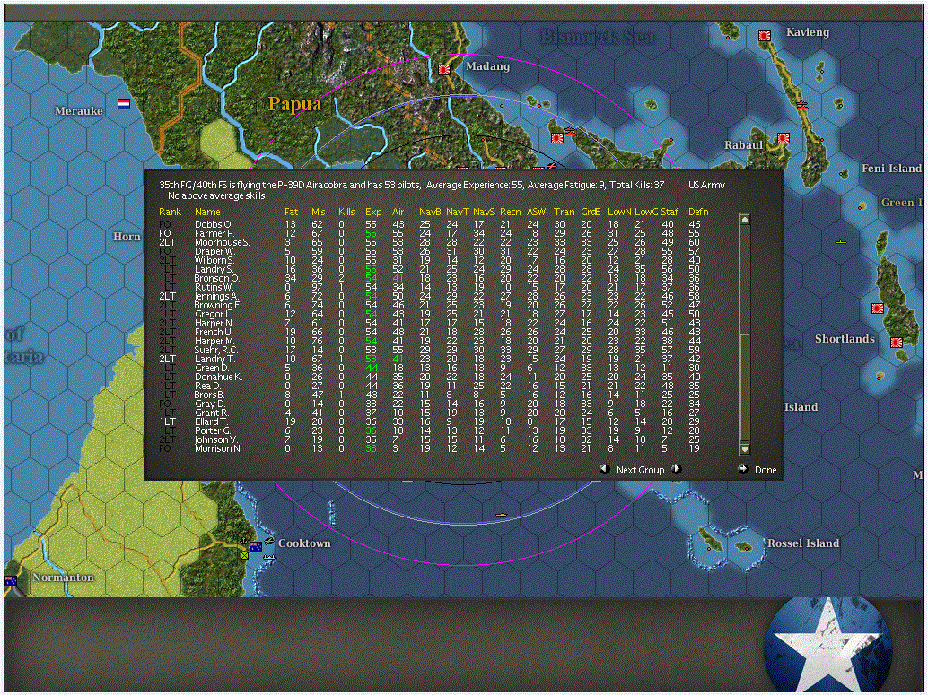Select the Australian flag base at Cooktown

256,546
